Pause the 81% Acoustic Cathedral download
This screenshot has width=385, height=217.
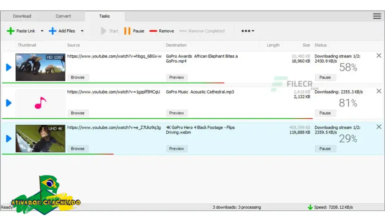coord(325,113)
